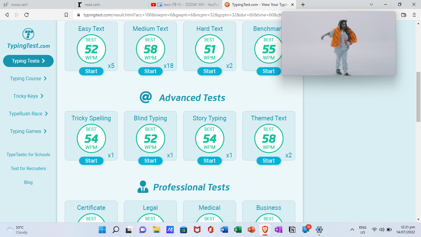Launch OneNote from the taskbar

pos(278,230)
